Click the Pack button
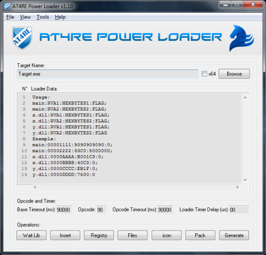 tap(200, 235)
